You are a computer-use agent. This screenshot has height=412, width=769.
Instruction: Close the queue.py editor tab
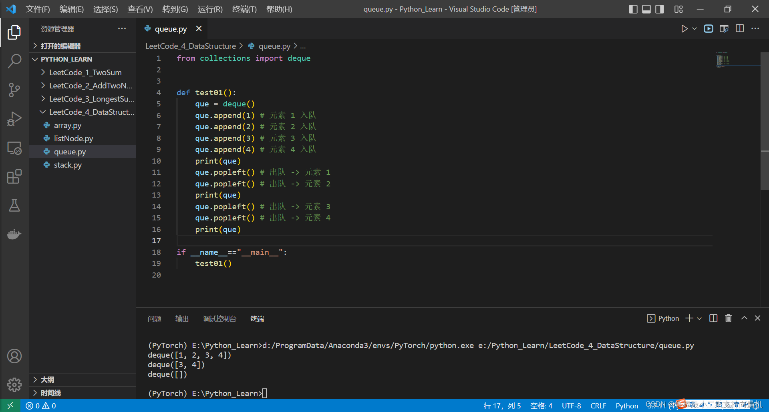click(199, 28)
